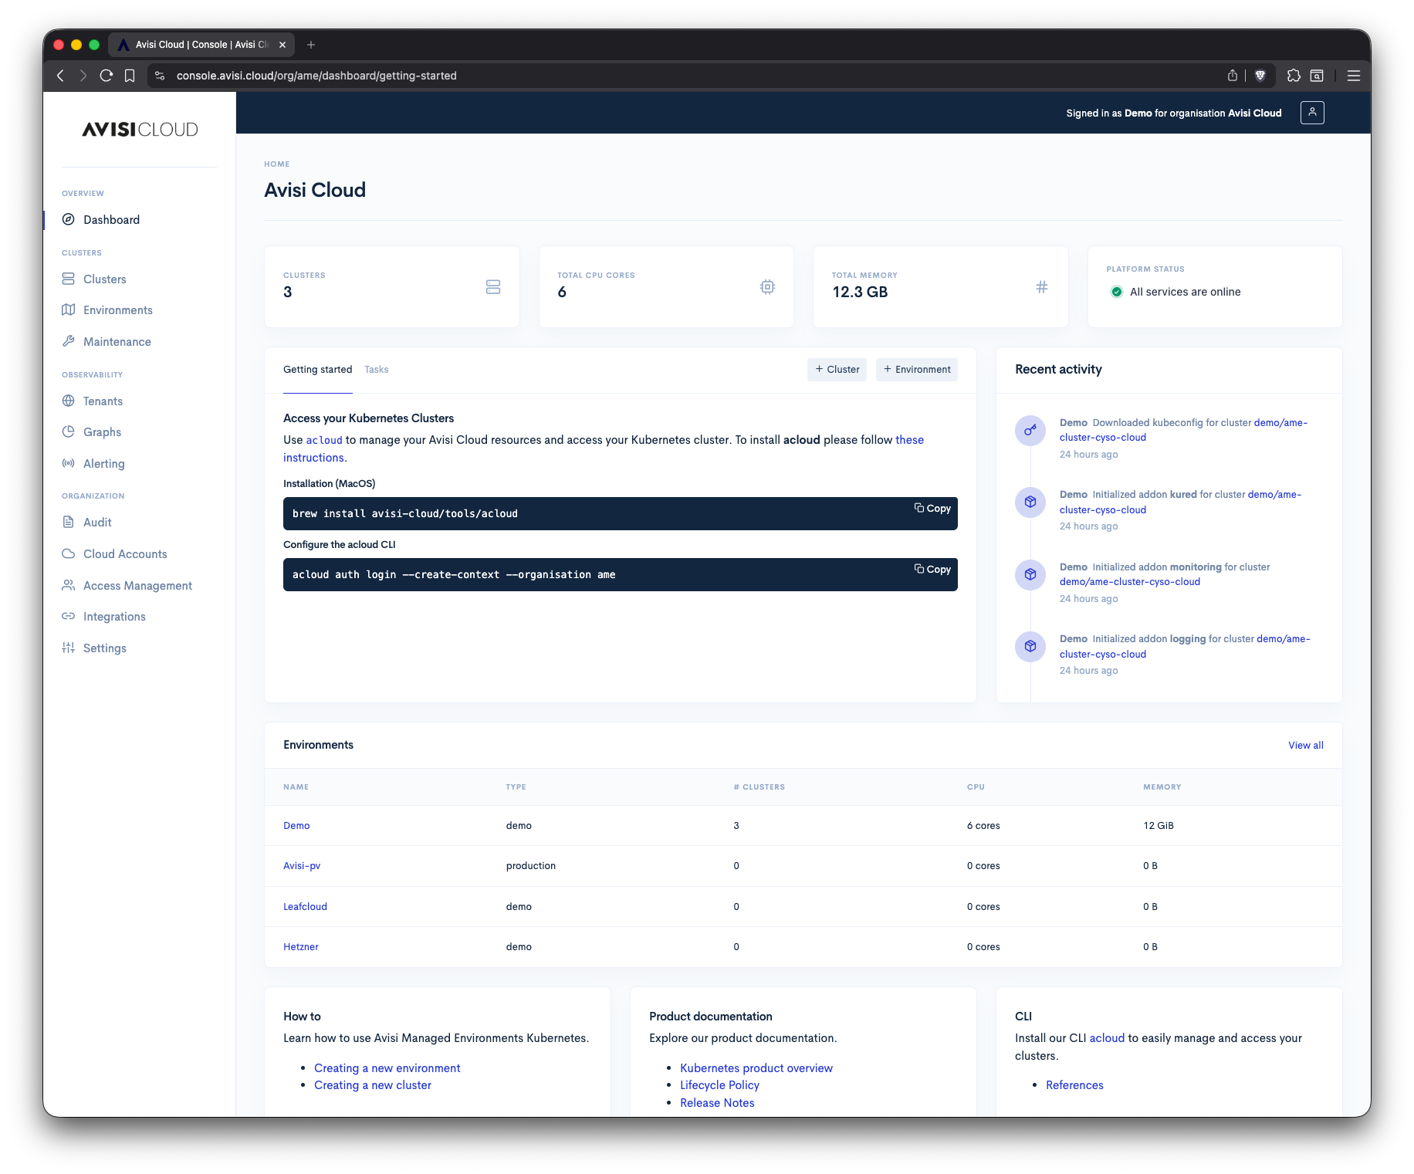Image resolution: width=1414 pixels, height=1174 pixels.
Task: Open the Demo environment
Action: coord(296,825)
